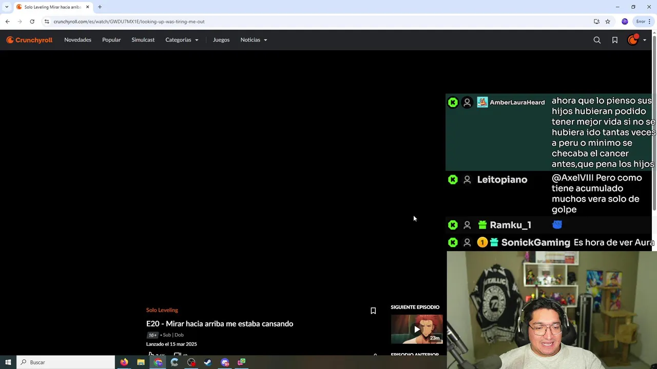Open a new browser tab

100,7
